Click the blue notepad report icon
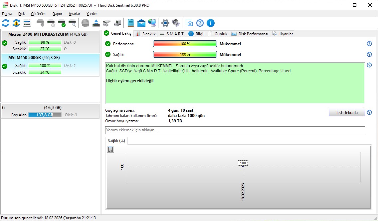The height and width of the screenshot is (221, 378). click(x=131, y=23)
